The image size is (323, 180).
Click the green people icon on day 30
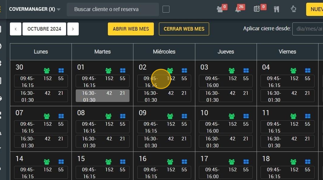coord(47,70)
